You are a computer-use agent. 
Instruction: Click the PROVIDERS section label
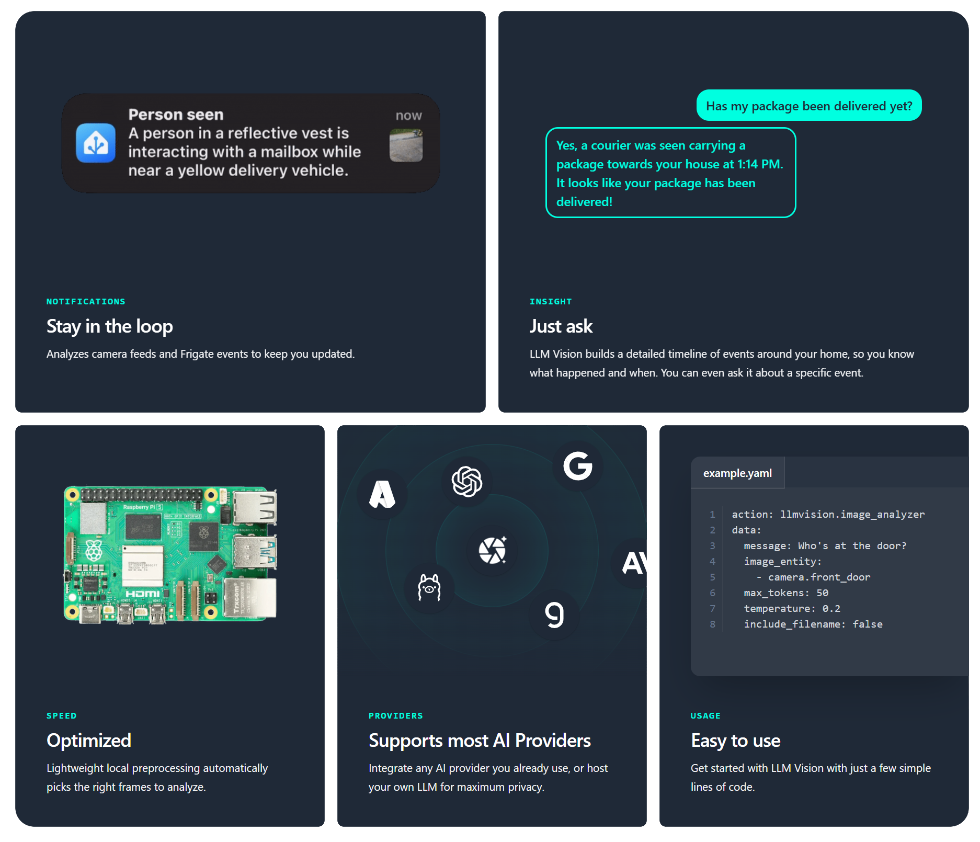(x=396, y=715)
